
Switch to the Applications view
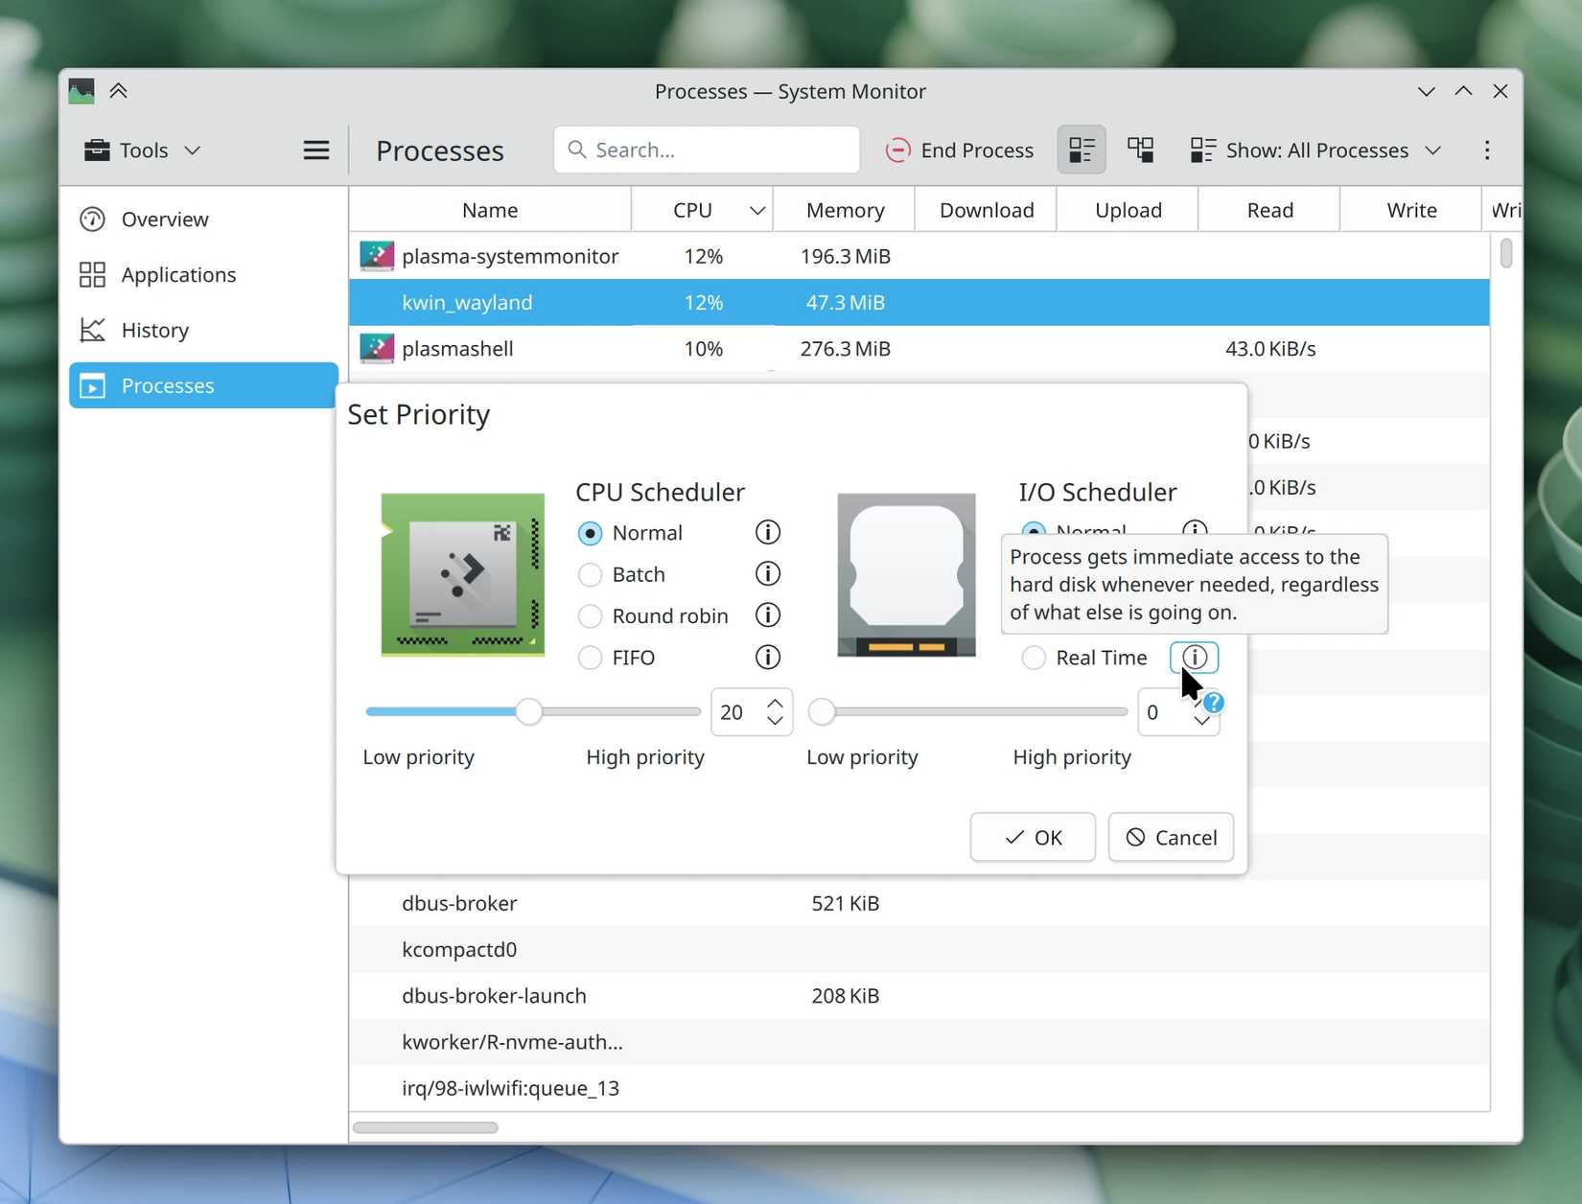pyautogui.click(x=176, y=274)
